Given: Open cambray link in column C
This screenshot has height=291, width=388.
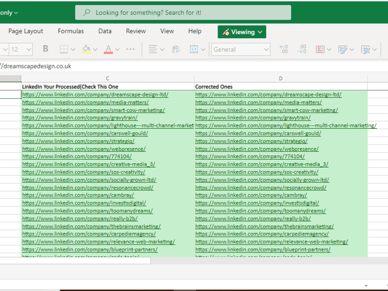Looking at the screenshot, I should (x=78, y=195).
